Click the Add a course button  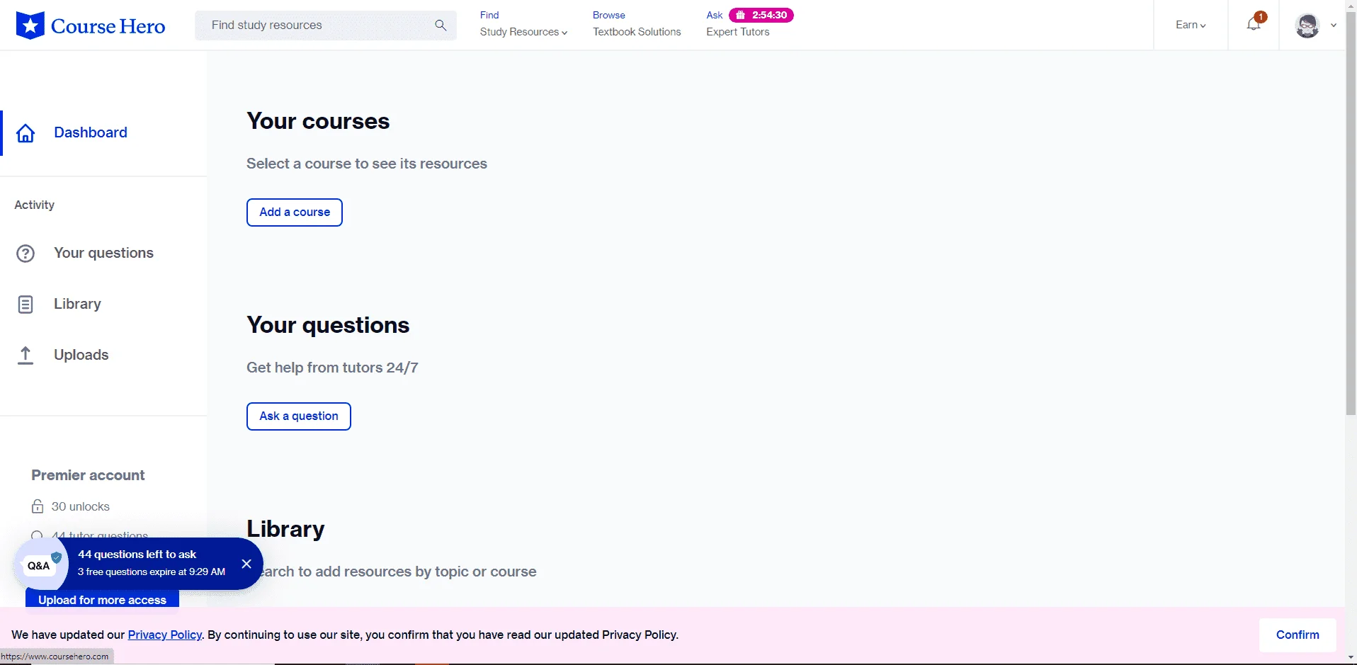click(x=295, y=212)
